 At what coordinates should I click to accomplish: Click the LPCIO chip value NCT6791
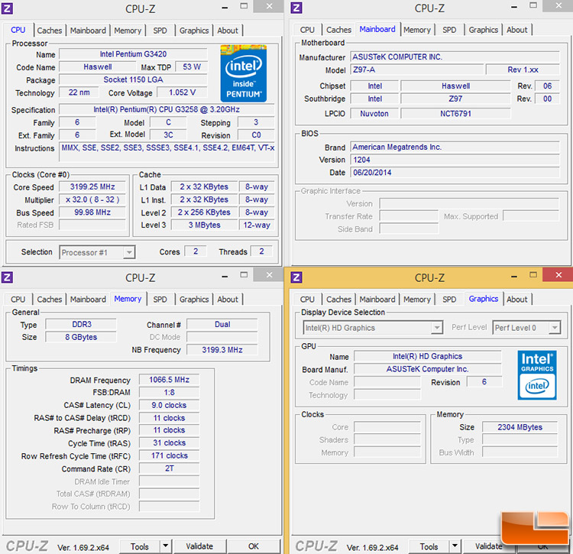click(x=455, y=113)
